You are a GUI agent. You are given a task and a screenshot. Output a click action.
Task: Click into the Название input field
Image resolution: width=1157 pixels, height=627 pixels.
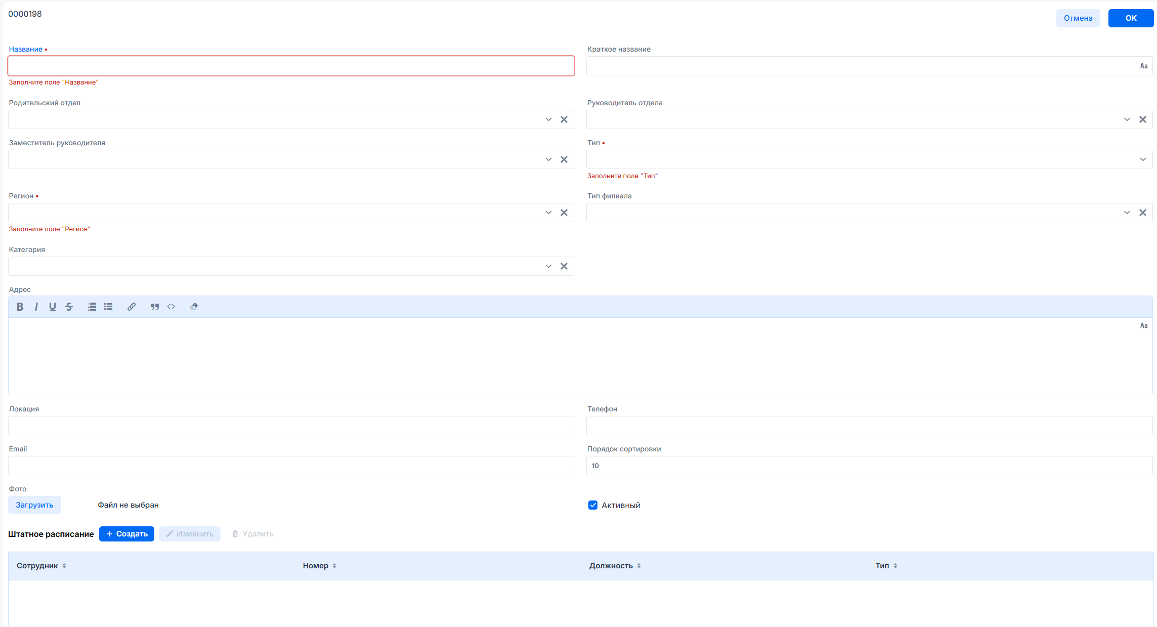pos(291,66)
